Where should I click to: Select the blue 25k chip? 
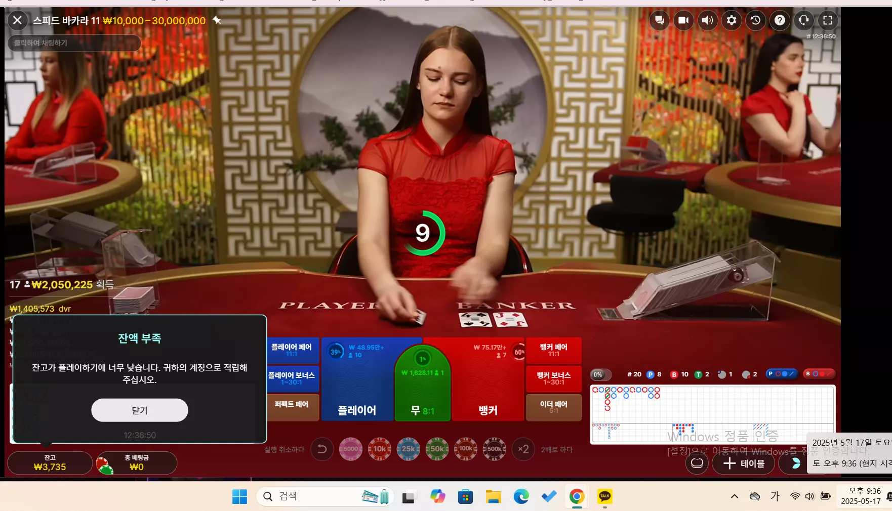409,449
